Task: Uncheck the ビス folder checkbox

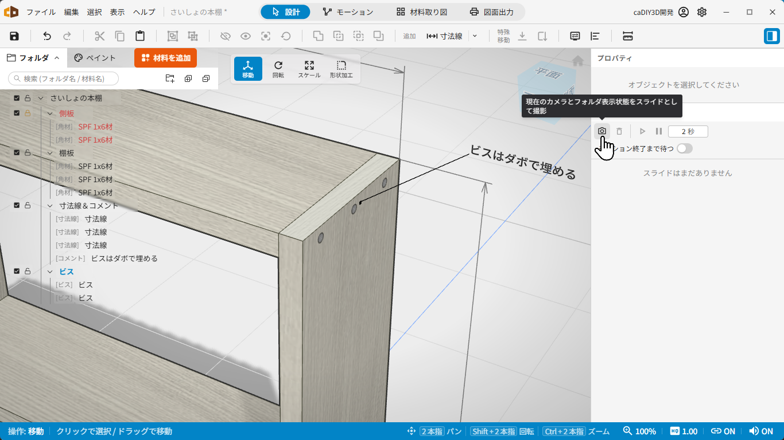Action: 17,271
